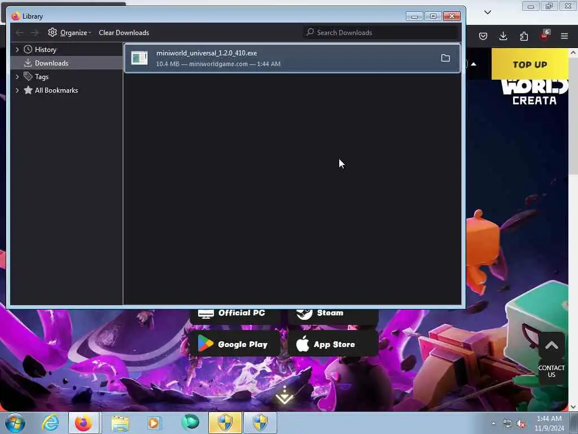Click the white triangle beside TOP UP

coord(474,64)
